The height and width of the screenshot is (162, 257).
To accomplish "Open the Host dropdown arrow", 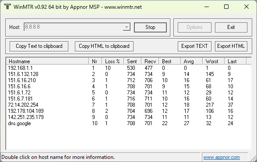I will tap(127, 27).
